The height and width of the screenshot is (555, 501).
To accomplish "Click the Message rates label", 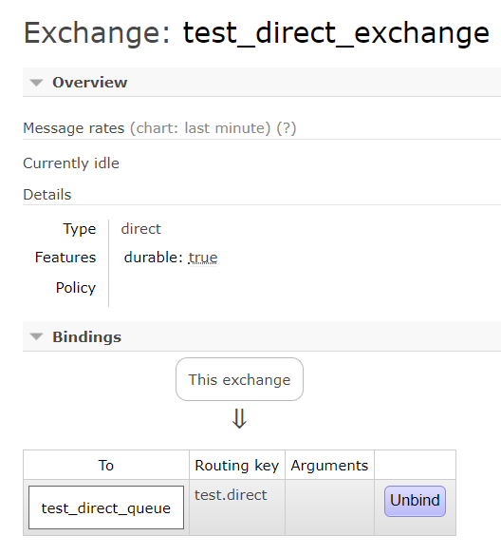I will 74,128.
